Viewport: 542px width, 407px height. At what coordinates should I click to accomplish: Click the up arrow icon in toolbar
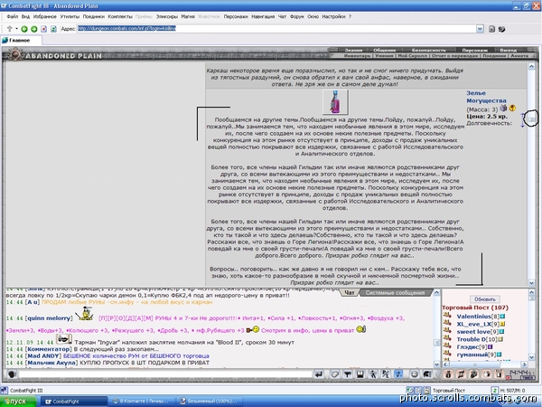tap(10, 29)
